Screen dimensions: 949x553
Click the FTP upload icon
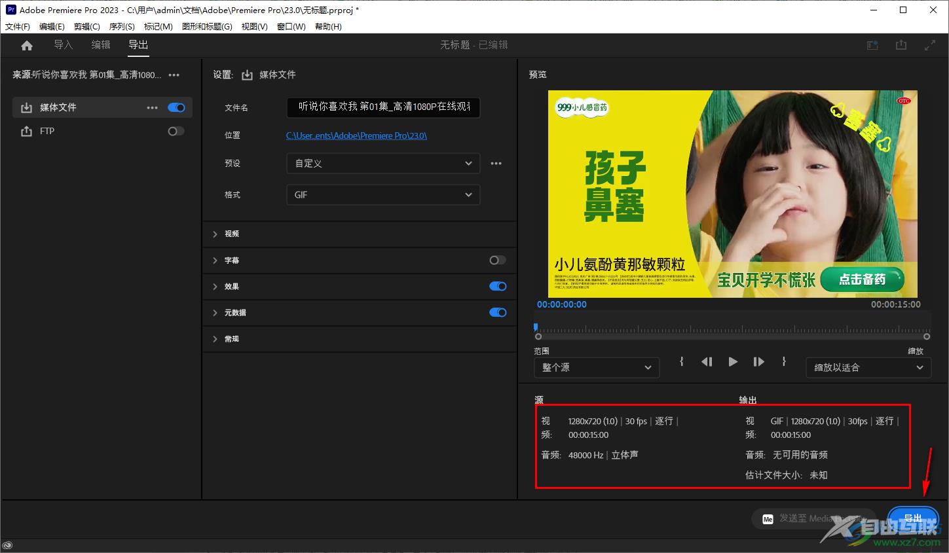pyautogui.click(x=26, y=131)
